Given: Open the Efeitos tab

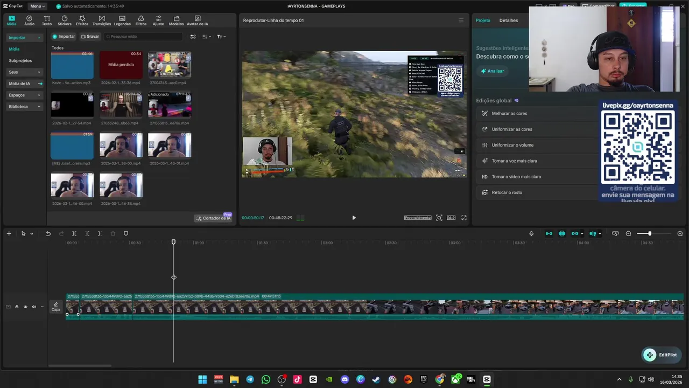Looking at the screenshot, I should point(82,20).
